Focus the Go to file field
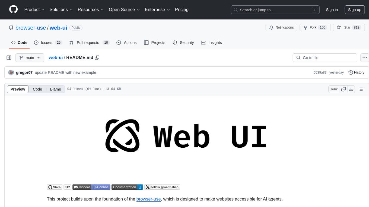 (325, 58)
